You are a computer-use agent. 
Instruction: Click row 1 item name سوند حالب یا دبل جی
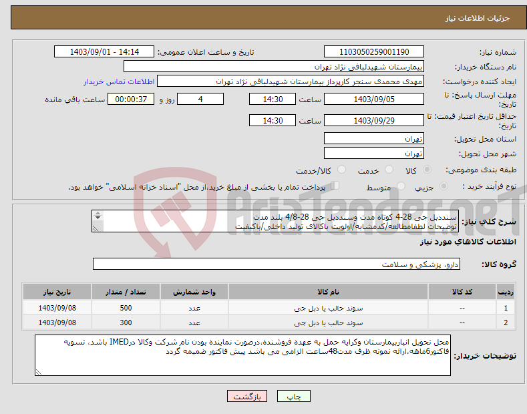tap(329, 308)
